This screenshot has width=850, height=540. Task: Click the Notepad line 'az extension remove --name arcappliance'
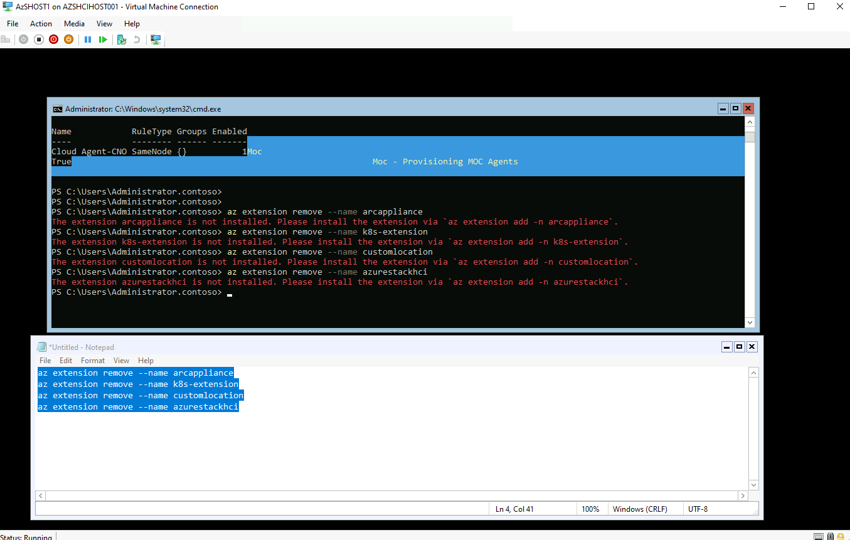pyautogui.click(x=135, y=373)
